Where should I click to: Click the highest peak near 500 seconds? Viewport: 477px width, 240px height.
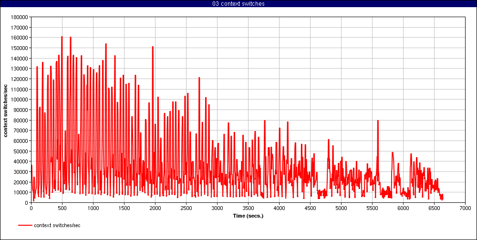click(x=62, y=37)
